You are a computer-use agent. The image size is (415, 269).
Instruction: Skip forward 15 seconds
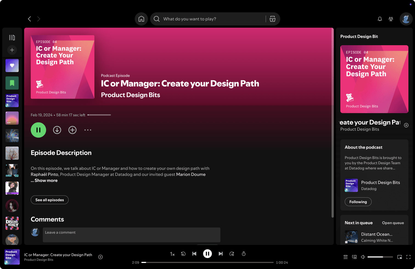232,254
